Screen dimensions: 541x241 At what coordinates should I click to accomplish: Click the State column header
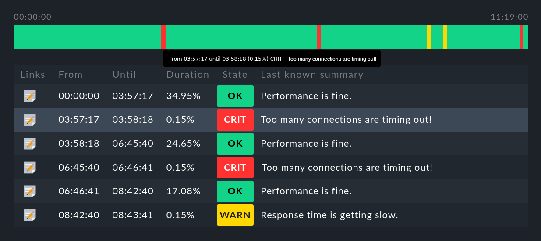click(x=235, y=75)
